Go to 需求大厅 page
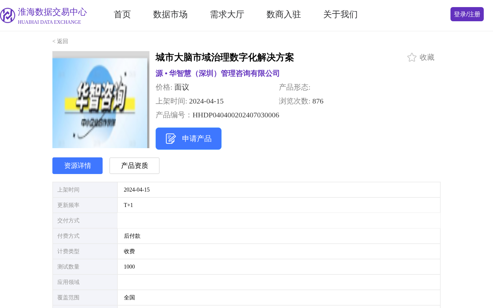This screenshot has width=493, height=308. (227, 14)
